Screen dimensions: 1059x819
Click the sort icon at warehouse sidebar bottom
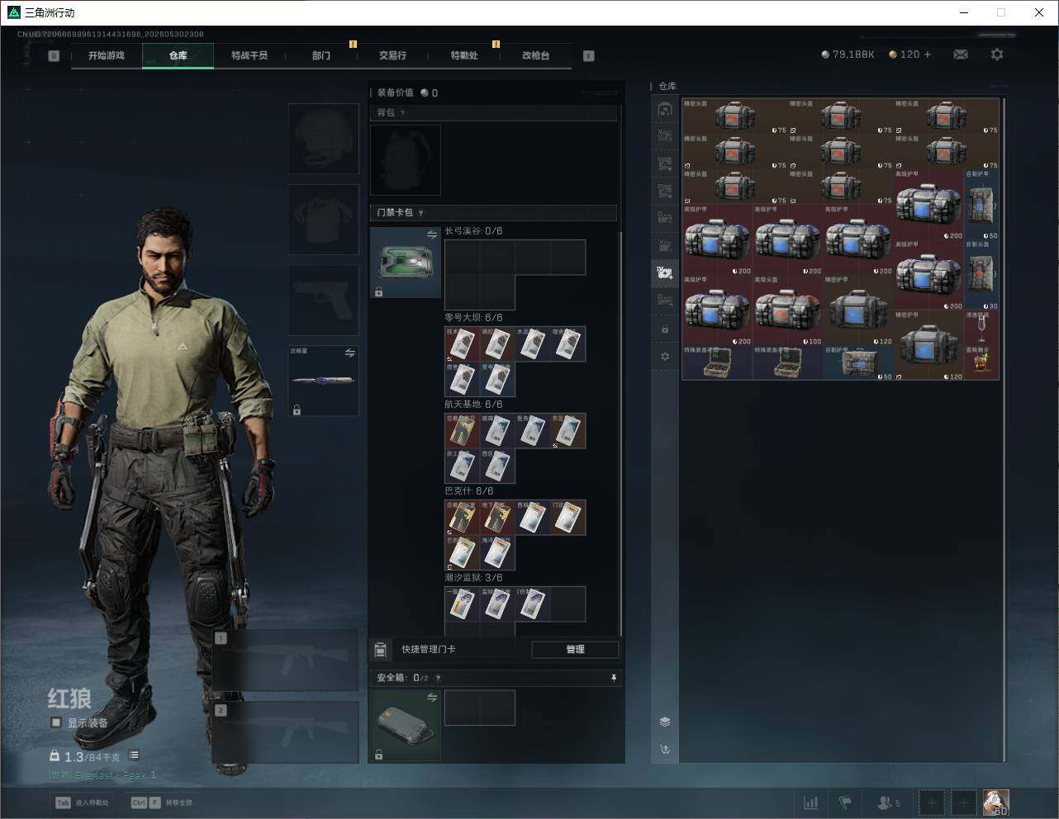665,750
